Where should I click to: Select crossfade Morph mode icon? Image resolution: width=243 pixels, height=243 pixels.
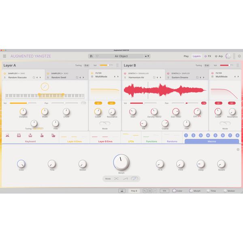tap(116, 179)
